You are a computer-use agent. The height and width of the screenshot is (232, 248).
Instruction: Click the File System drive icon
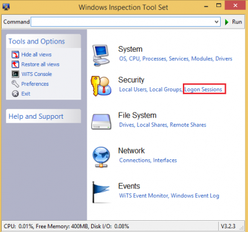coord(101,121)
